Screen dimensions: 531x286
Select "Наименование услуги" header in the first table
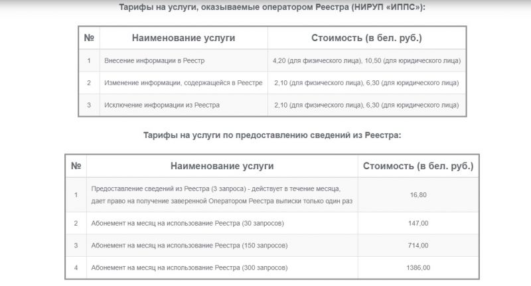tap(184, 38)
